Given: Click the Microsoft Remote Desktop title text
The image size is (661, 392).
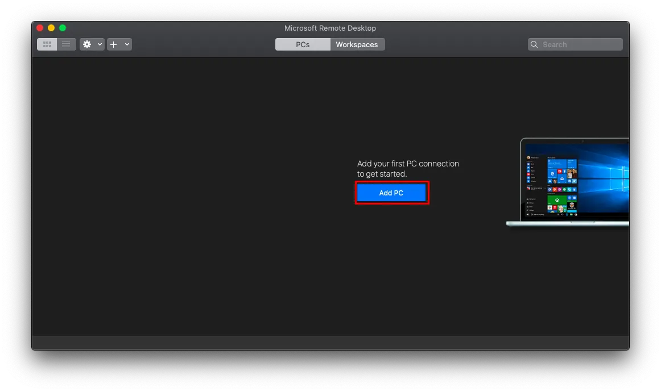Looking at the screenshot, I should pos(330,28).
